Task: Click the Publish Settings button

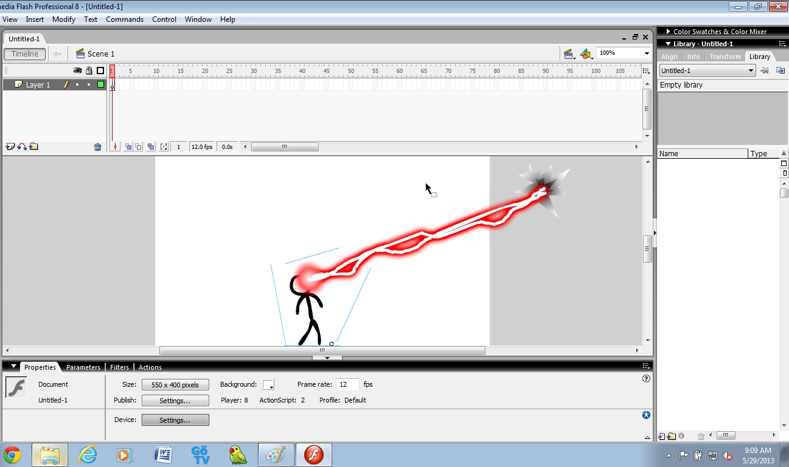Action: pos(175,400)
